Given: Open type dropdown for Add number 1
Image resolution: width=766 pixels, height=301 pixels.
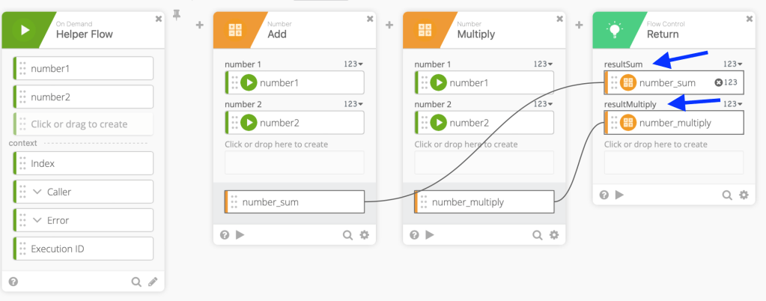Looking at the screenshot, I should click(x=353, y=64).
